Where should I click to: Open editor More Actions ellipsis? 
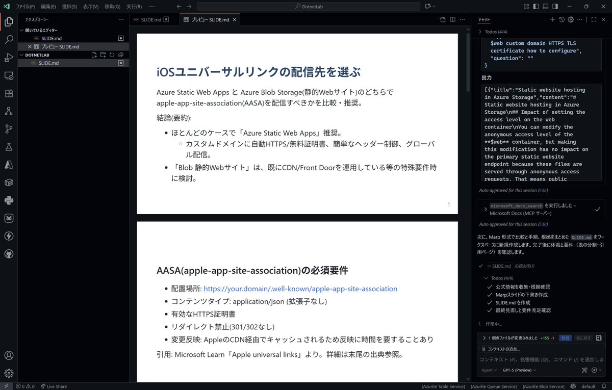(x=462, y=20)
